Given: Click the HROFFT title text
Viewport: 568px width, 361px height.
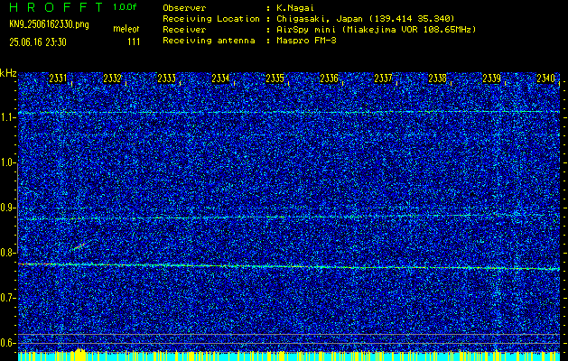Looking at the screenshot, I should [x=57, y=7].
